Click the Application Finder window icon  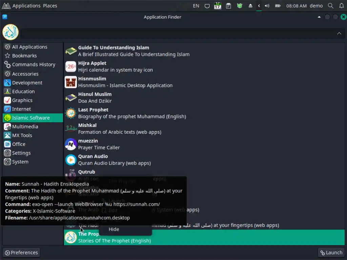click(x=5, y=17)
